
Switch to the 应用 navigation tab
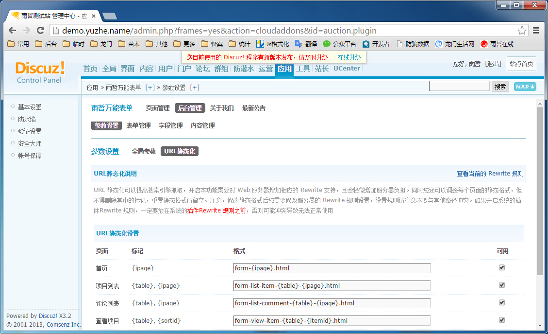284,69
